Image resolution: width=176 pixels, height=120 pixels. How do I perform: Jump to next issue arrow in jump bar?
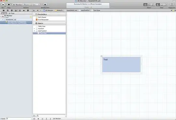(x=175, y=10)
